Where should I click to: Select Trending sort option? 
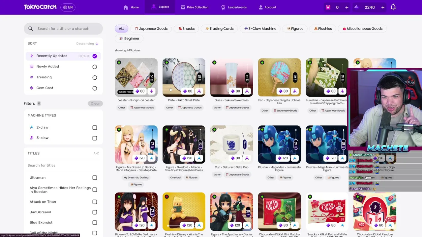(x=63, y=77)
